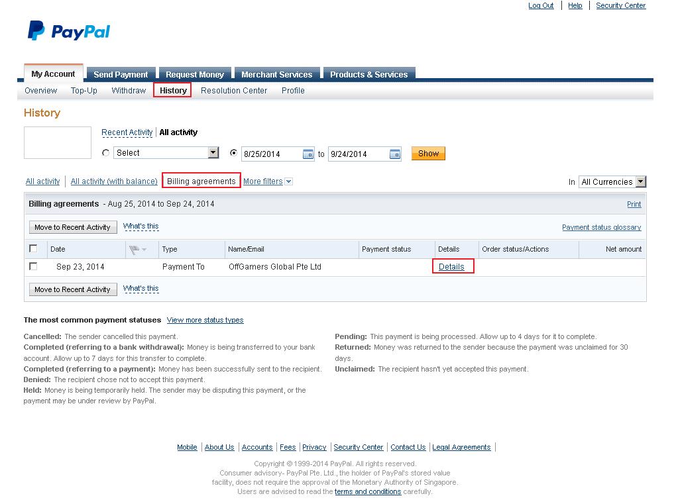This screenshot has height=500, width=678.
Task: Click the filter funnel icon in the table header
Action: [133, 249]
